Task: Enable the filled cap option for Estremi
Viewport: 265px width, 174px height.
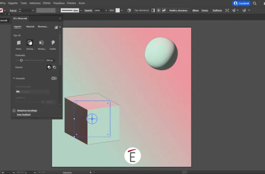Action: [49, 67]
